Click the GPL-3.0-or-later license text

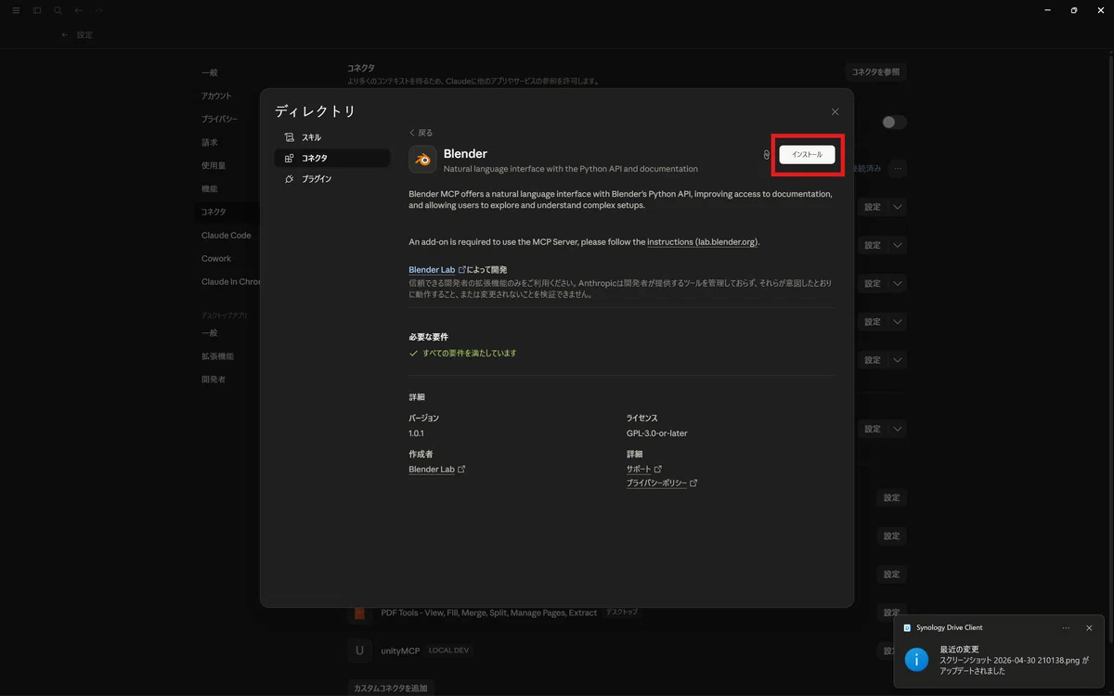coord(657,433)
